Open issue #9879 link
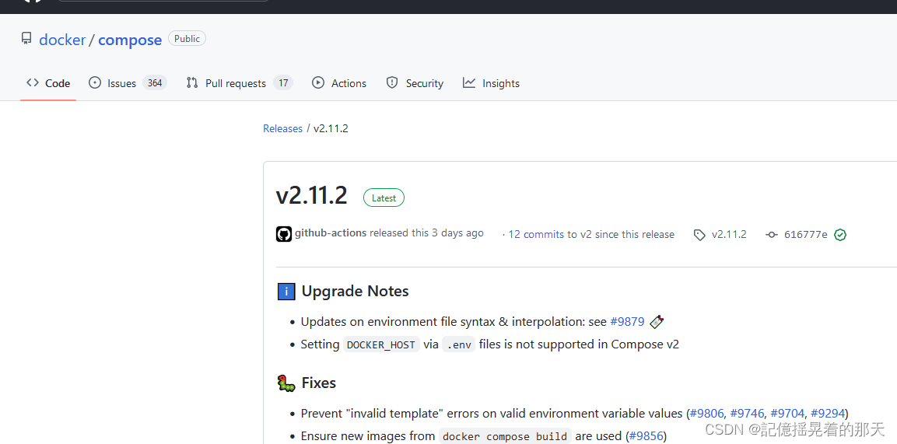 tap(627, 322)
